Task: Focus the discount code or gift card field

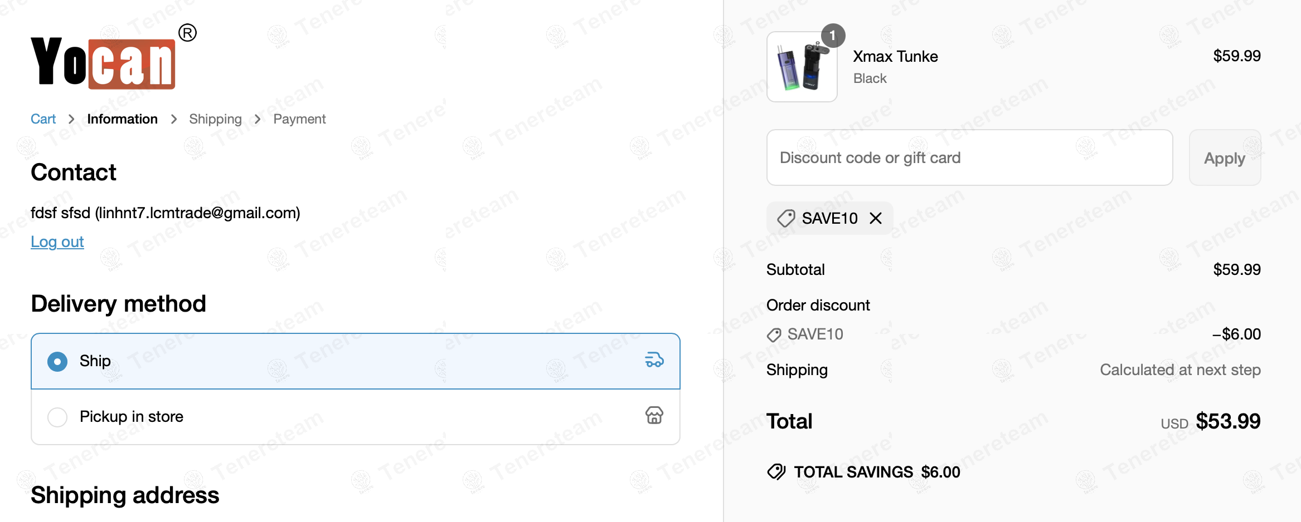Action: [969, 158]
